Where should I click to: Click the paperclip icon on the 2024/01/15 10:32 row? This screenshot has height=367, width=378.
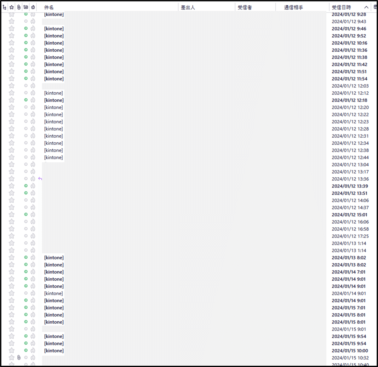pos(19,358)
